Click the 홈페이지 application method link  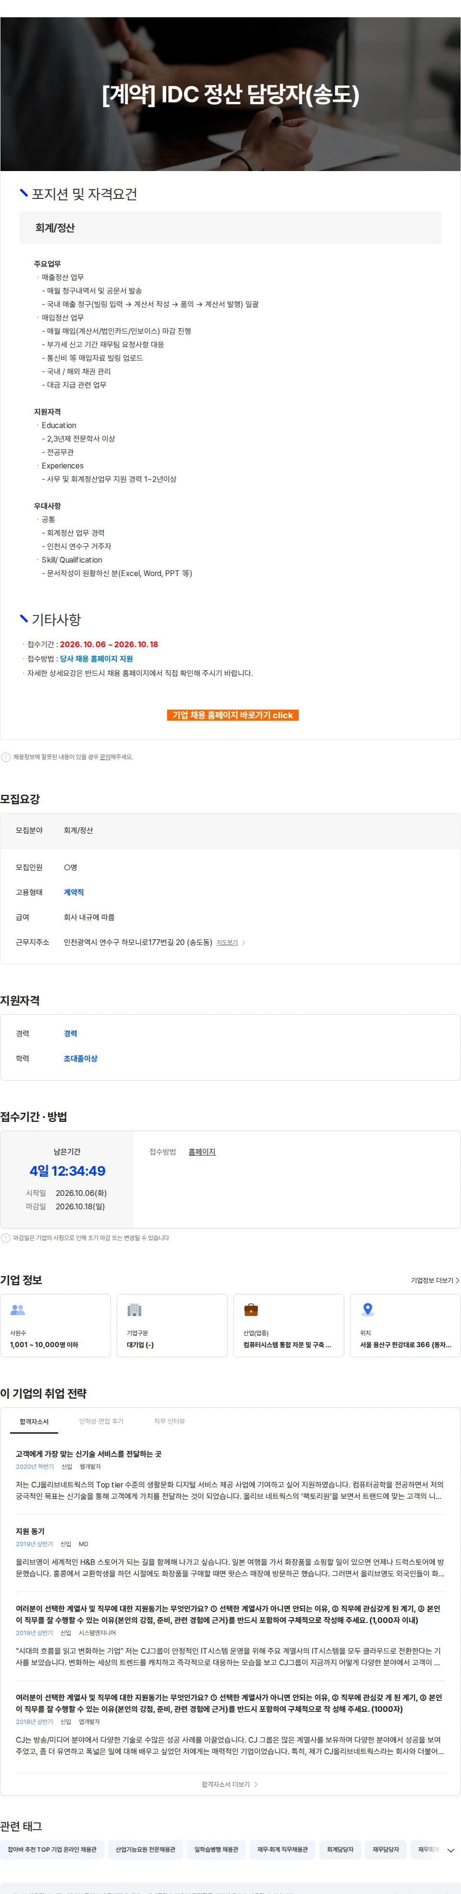point(202,1151)
